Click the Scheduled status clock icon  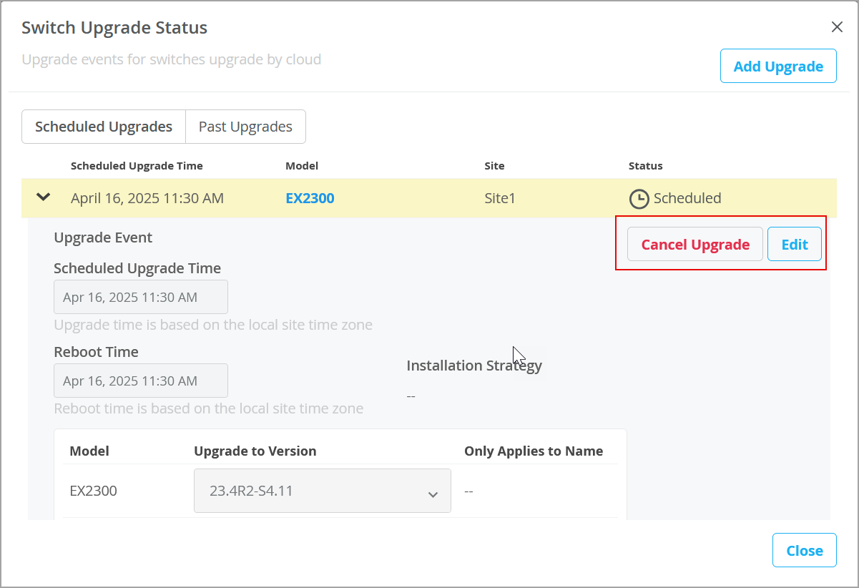coord(639,199)
